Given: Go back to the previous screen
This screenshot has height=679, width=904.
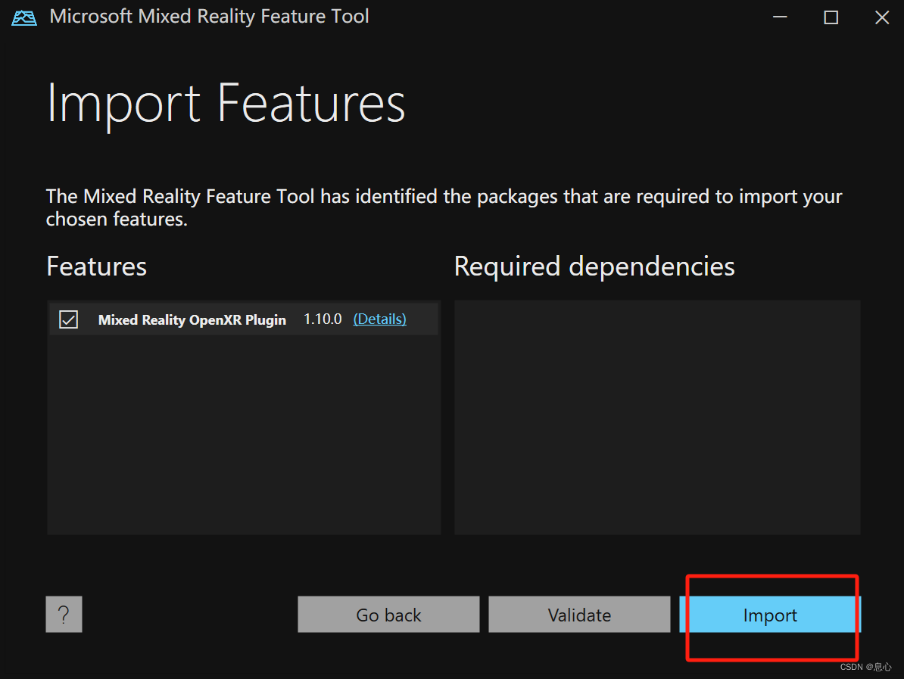Looking at the screenshot, I should coord(388,615).
